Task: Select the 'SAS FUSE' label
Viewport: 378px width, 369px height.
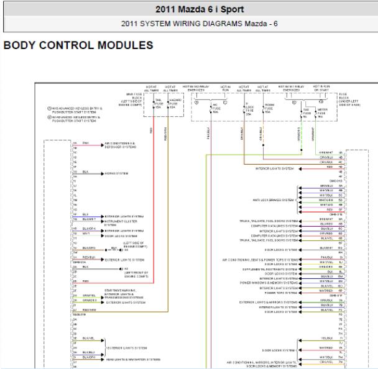Action: 307,113
